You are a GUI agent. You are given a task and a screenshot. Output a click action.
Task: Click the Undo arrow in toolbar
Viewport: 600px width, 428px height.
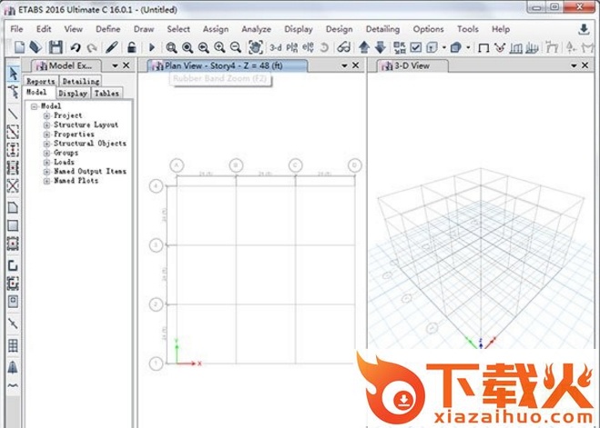pos(76,47)
